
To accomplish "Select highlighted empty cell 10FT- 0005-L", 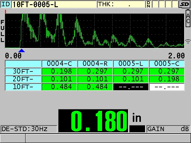I will 131,87.
